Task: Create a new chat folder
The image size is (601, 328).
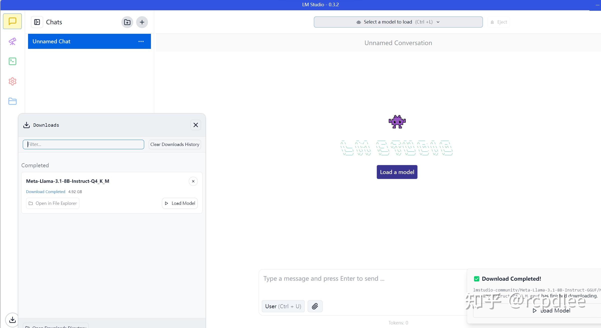Action: coord(127,22)
